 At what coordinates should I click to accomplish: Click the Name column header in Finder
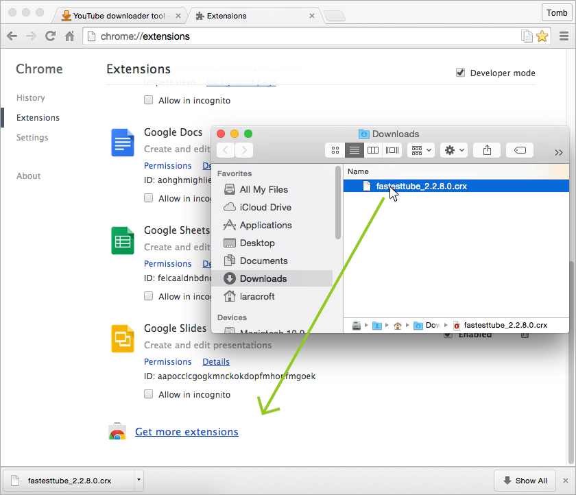456,171
